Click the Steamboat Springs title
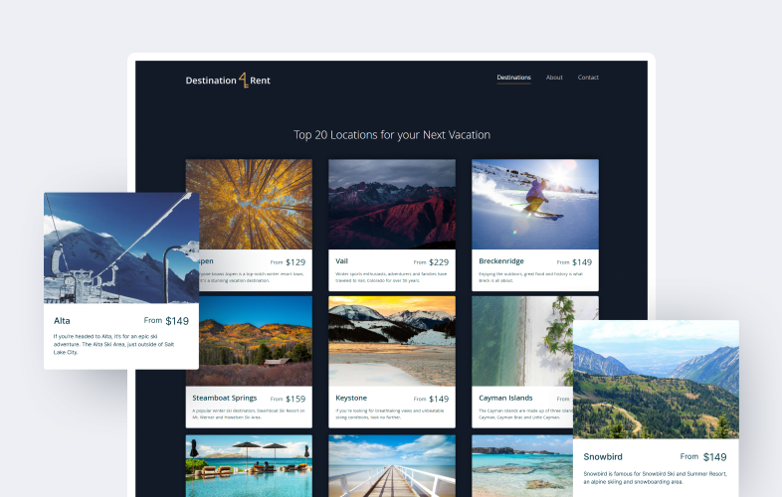782x497 pixels. click(225, 398)
